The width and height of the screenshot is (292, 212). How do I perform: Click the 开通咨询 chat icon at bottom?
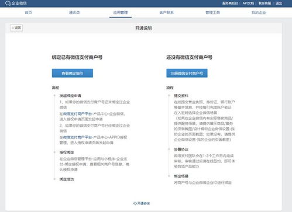[x=135, y=203]
